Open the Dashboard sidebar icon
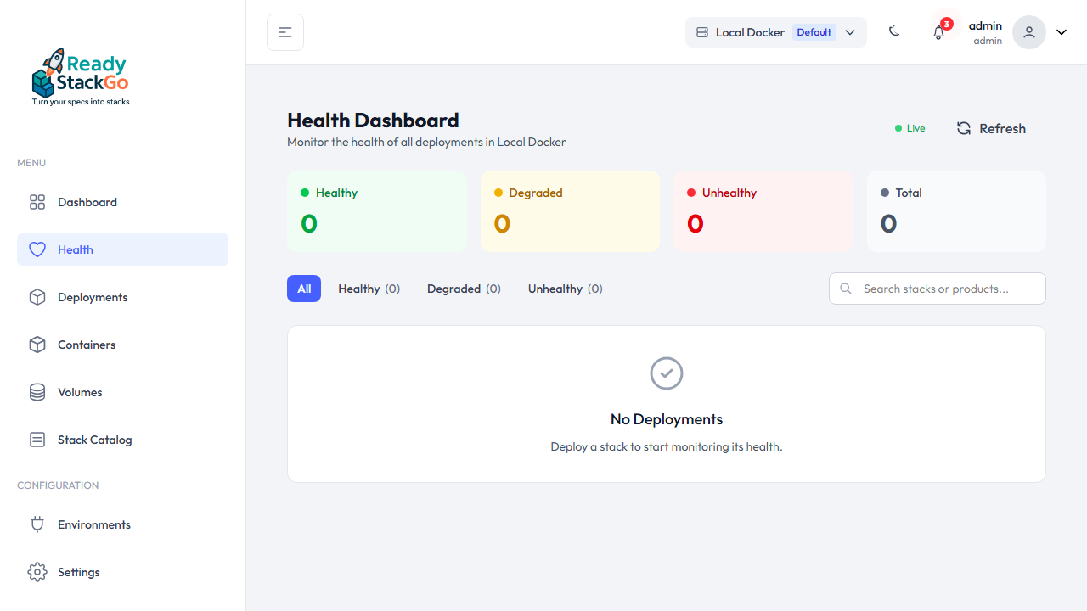1087x611 pixels. (x=37, y=202)
